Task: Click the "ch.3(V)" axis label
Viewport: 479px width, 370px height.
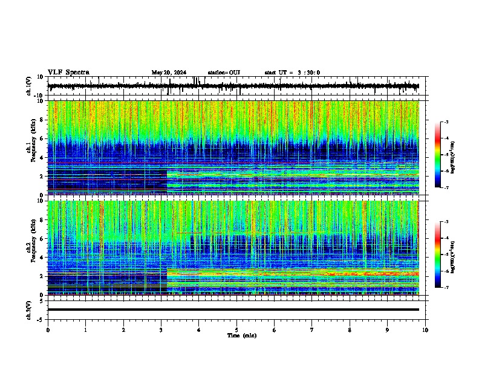Action: (x=28, y=310)
